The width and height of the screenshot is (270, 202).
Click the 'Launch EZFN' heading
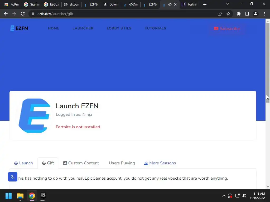[77, 106]
